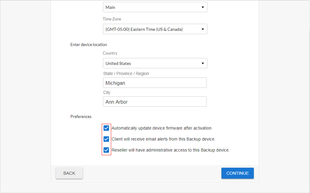Click the 'Client will receive email alerts' text
This screenshot has height=193, width=310.
tap(163, 139)
